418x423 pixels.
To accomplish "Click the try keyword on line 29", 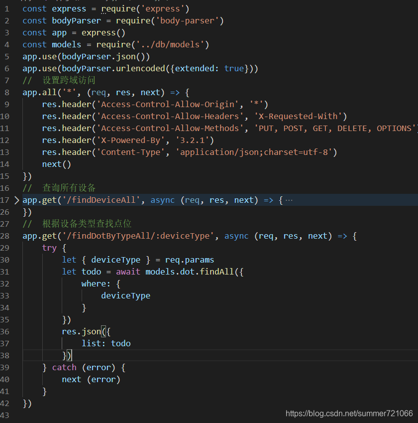I will (x=49, y=248).
